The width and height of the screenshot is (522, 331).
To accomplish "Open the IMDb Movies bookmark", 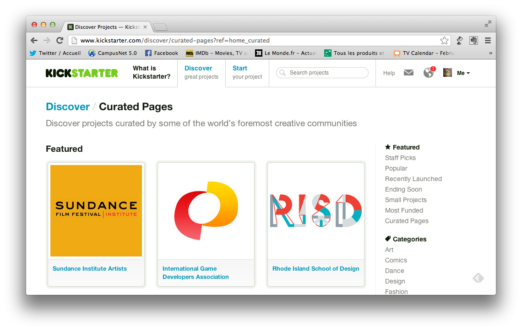I will pyautogui.click(x=217, y=53).
